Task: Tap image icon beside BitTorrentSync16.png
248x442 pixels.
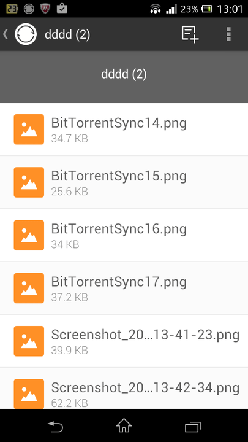Action: pyautogui.click(x=29, y=235)
